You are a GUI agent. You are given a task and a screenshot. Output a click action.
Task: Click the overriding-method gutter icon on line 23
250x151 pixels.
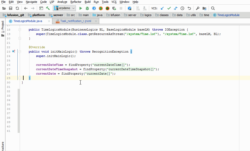pyautogui.click(x=13, y=52)
